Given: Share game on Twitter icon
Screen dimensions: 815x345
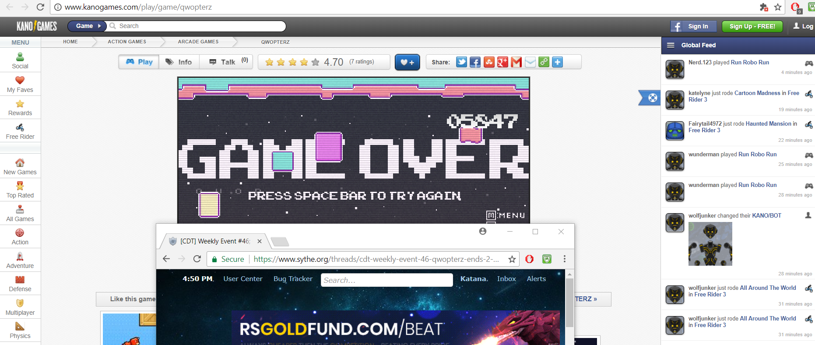Looking at the screenshot, I should (x=461, y=62).
